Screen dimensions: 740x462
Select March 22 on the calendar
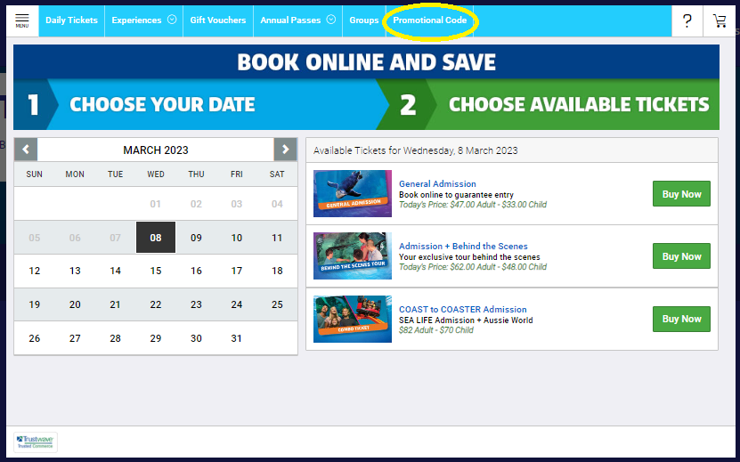pos(156,304)
